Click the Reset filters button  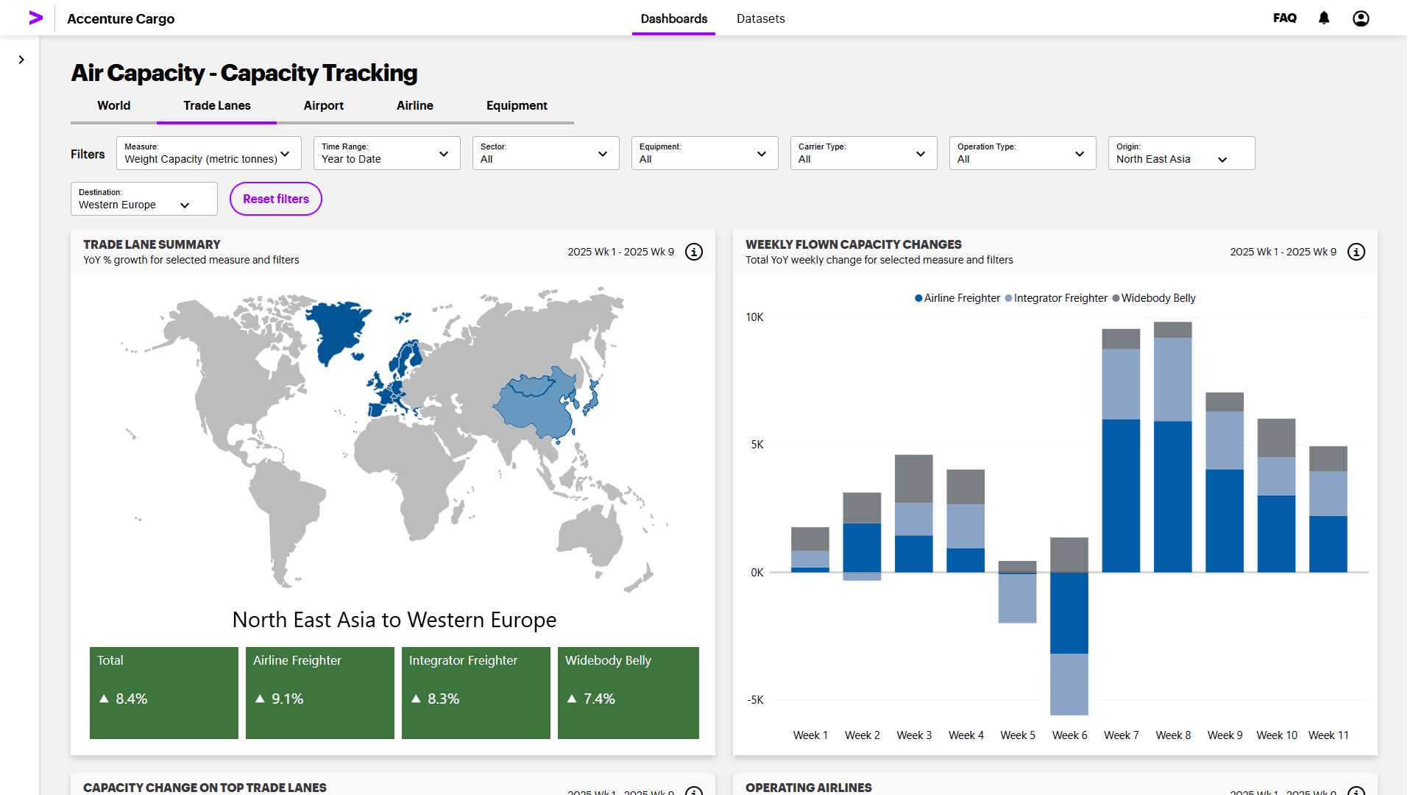tap(275, 199)
